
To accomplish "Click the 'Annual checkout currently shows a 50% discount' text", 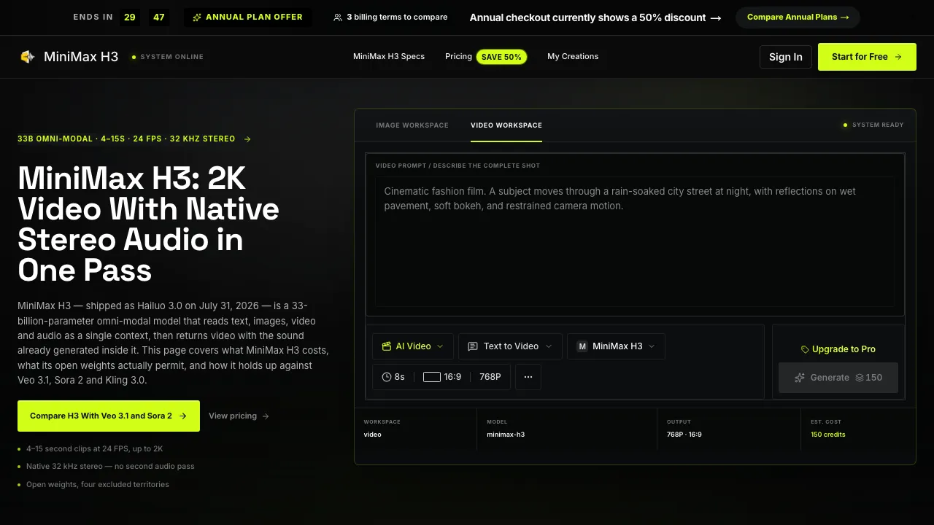I will point(587,17).
